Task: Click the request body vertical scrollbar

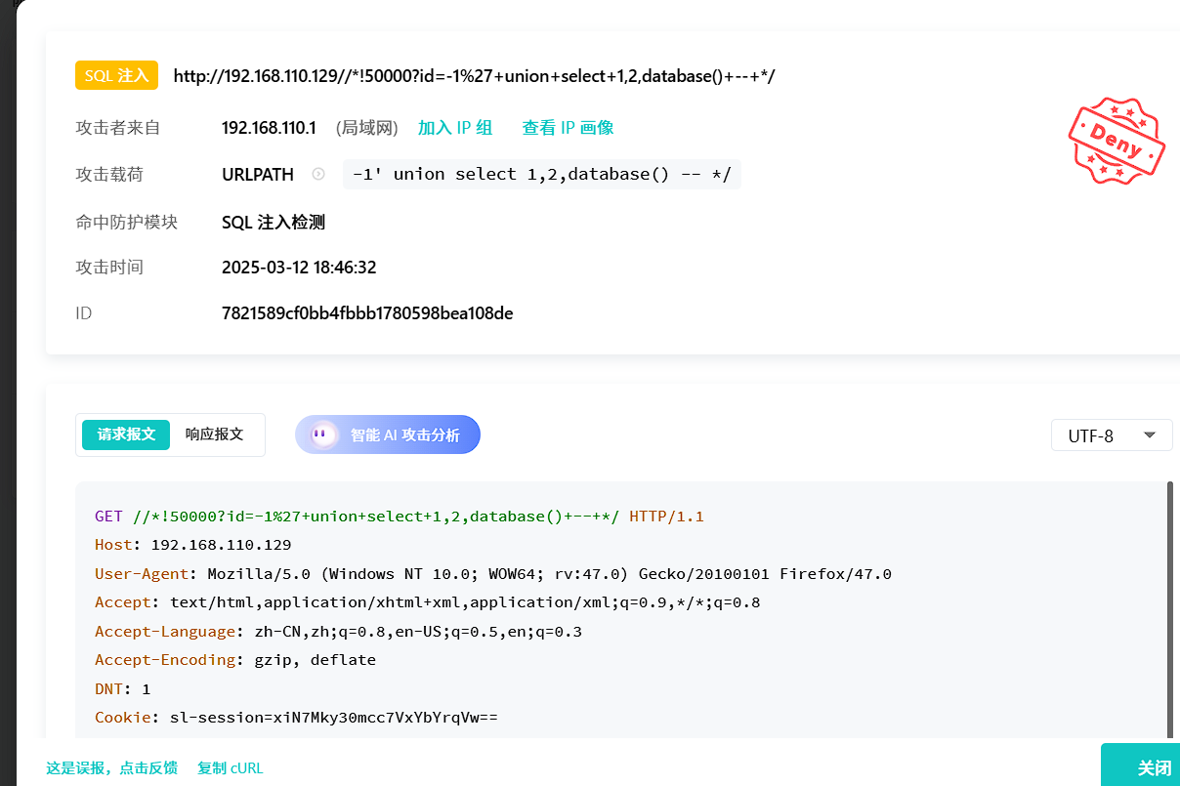Action: pyautogui.click(x=1169, y=605)
